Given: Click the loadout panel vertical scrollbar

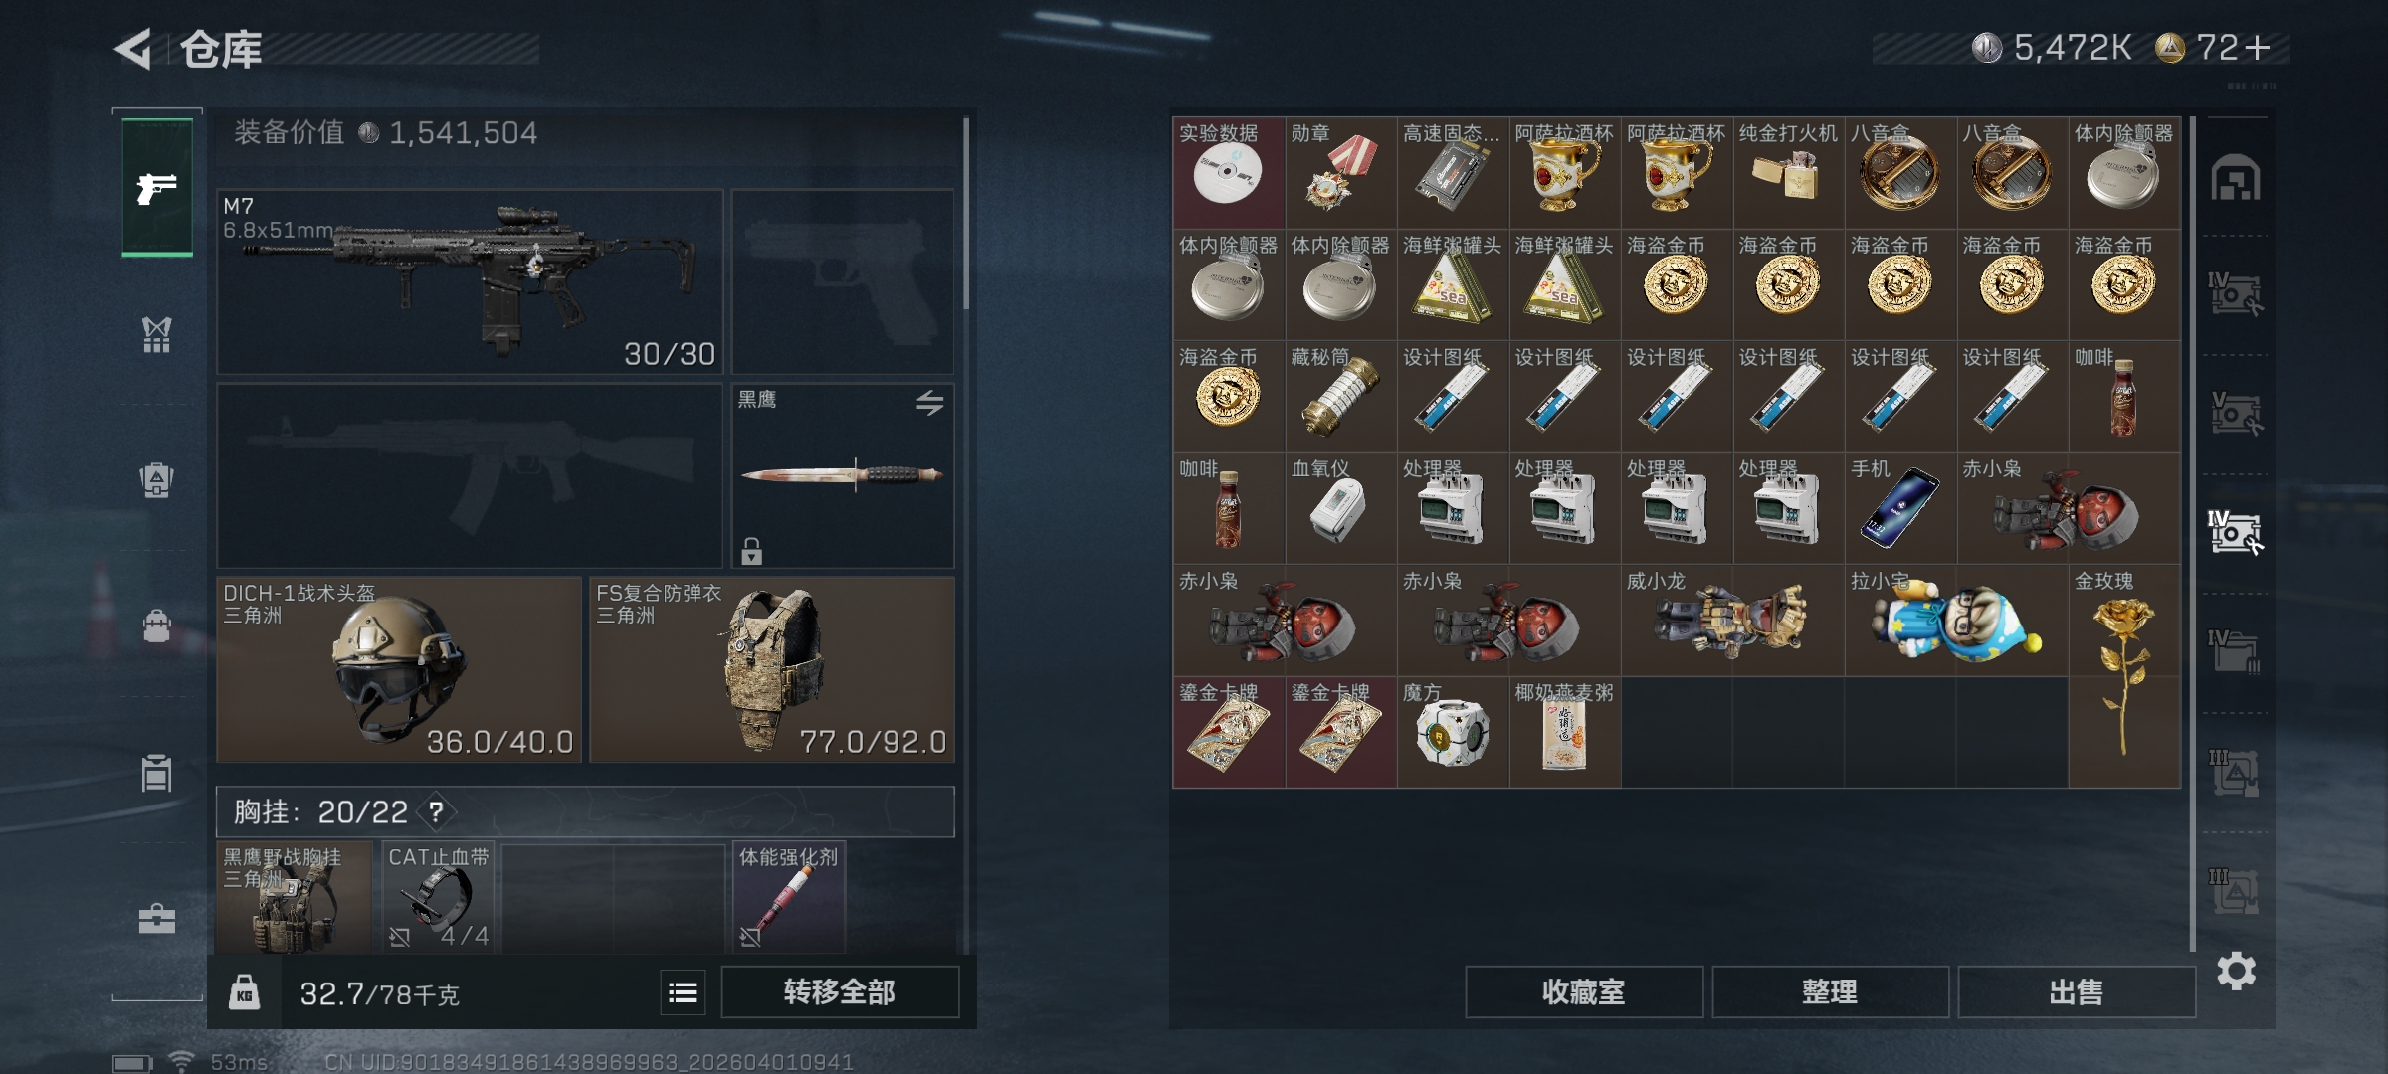Looking at the screenshot, I should (x=966, y=214).
